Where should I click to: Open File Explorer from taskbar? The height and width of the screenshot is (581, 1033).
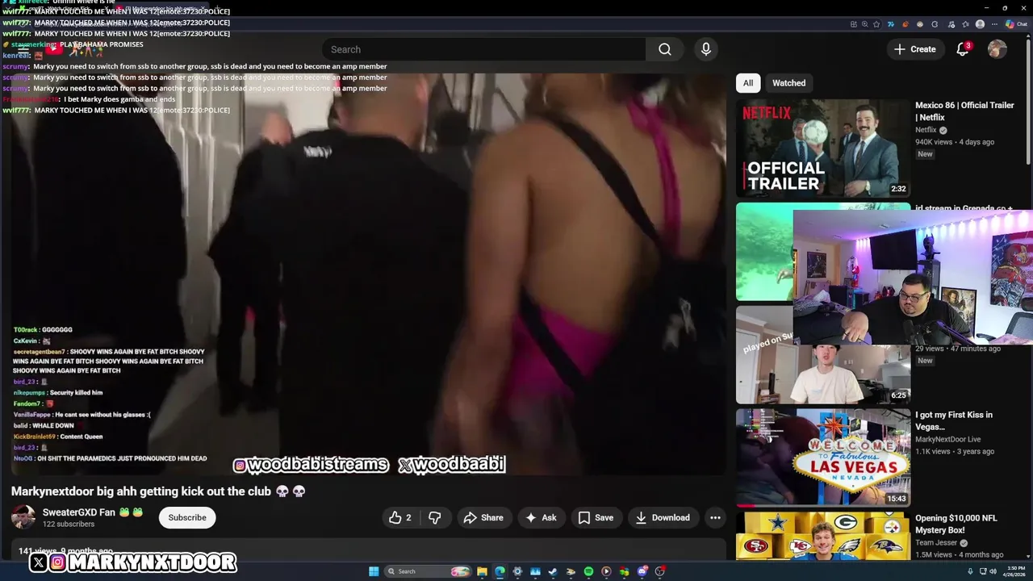click(482, 571)
